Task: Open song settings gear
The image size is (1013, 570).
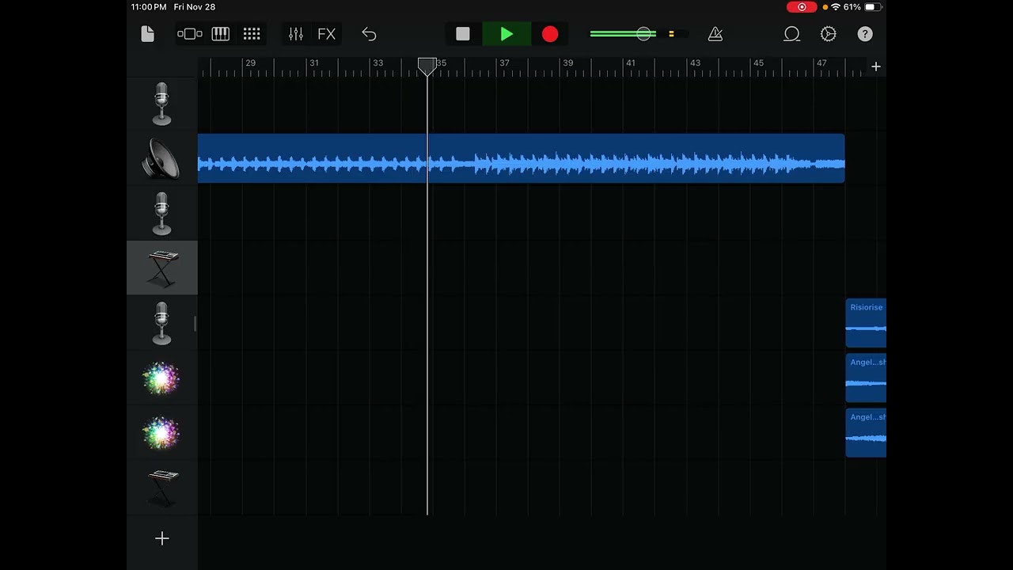Action: 829,34
